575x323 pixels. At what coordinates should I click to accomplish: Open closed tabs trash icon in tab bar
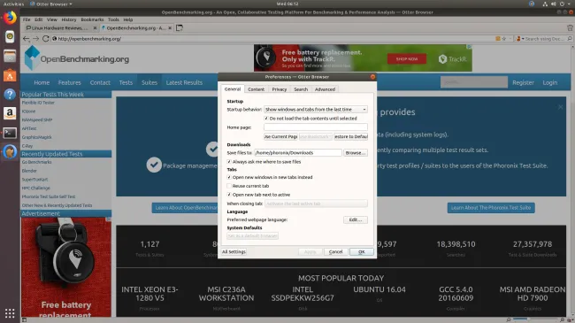click(x=570, y=28)
